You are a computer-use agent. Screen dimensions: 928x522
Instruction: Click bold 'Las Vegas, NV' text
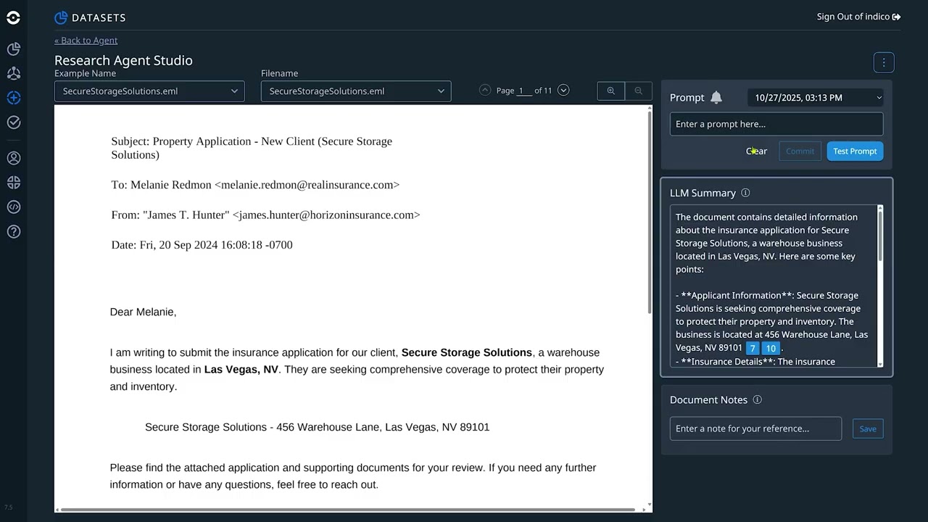tap(241, 370)
